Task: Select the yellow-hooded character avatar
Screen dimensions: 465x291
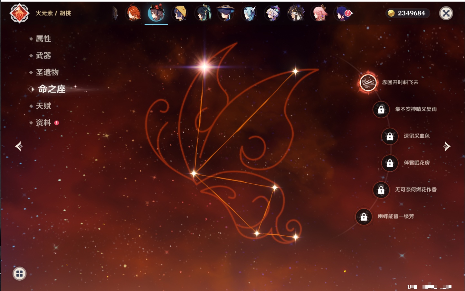Action: point(180,14)
